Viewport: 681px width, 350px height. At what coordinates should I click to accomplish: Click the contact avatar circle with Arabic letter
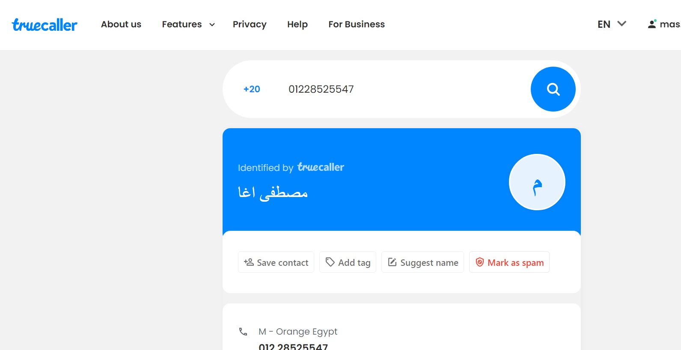point(537,182)
